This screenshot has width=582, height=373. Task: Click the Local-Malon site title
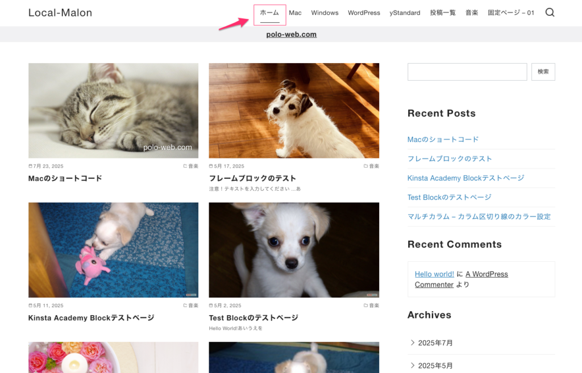(x=60, y=12)
